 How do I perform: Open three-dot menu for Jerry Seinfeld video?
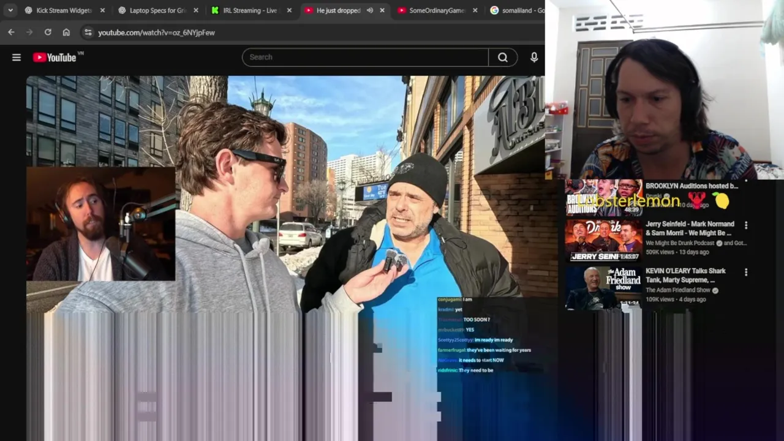tap(746, 225)
